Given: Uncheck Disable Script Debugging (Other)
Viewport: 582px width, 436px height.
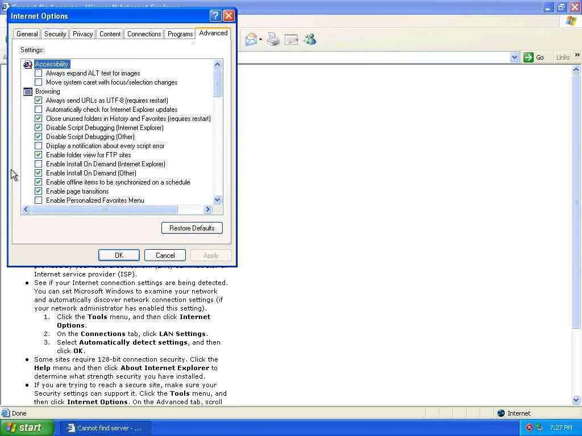Looking at the screenshot, I should (38, 137).
